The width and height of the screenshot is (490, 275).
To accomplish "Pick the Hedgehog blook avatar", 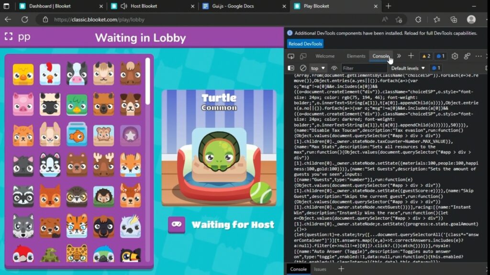I will pyautogui.click(x=104, y=196).
